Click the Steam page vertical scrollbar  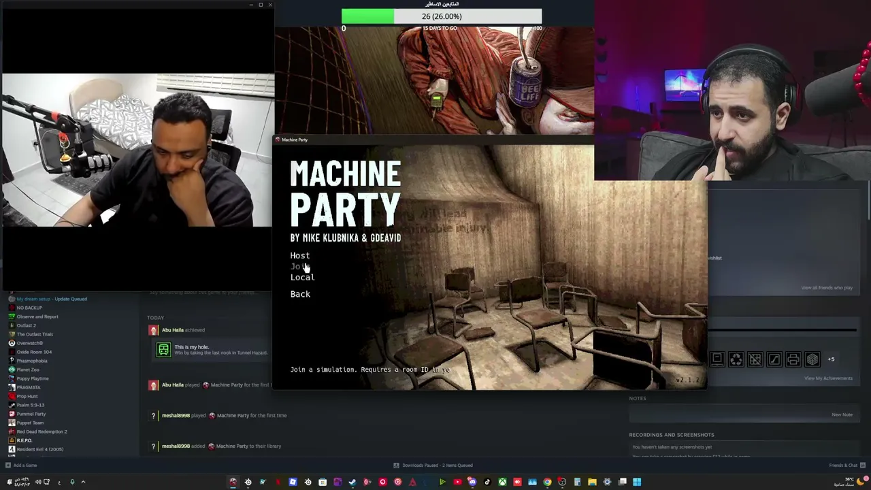tap(869, 201)
